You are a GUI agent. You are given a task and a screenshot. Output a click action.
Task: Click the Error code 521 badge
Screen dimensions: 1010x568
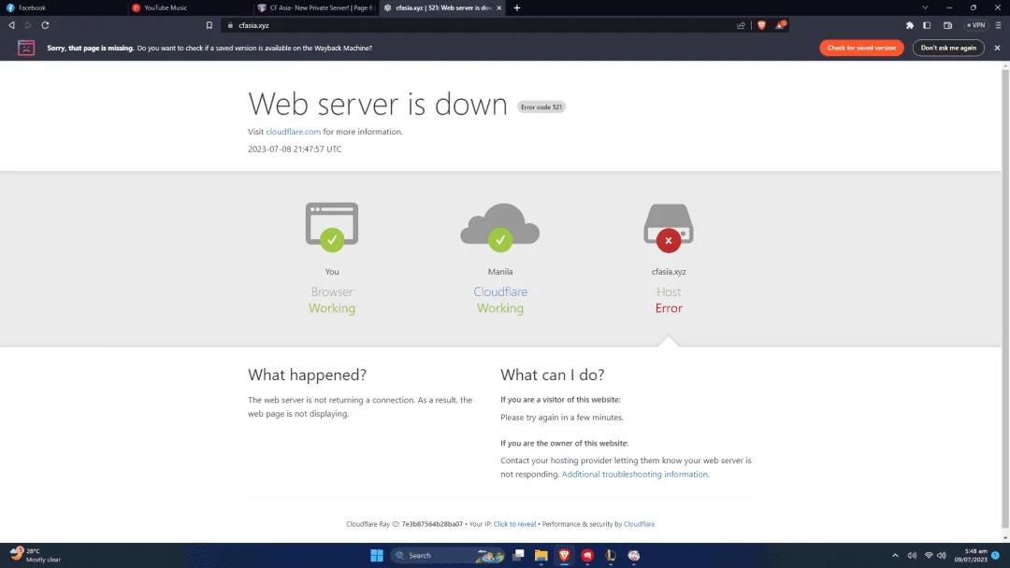pos(541,106)
